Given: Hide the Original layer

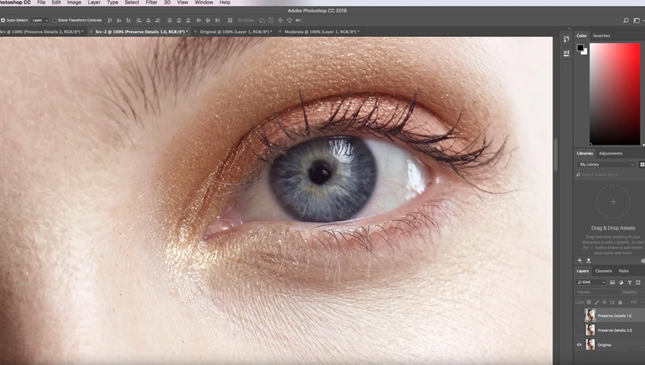Looking at the screenshot, I should pyautogui.click(x=579, y=345).
